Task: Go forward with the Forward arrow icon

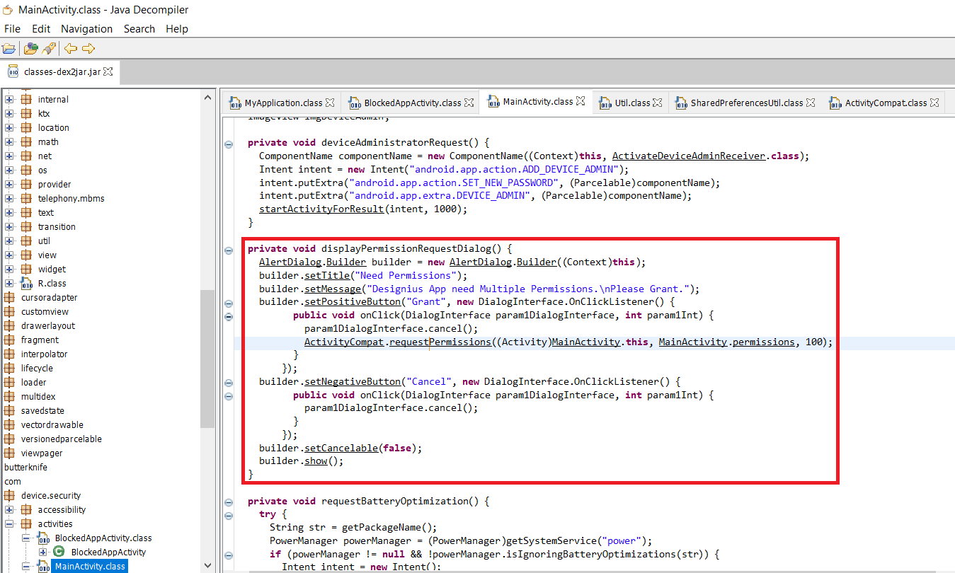Action: pos(88,49)
